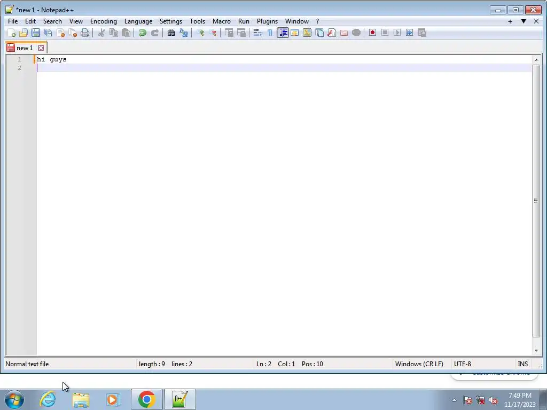Toggle the indent guide button
Image resolution: width=547 pixels, height=410 pixels.
pyautogui.click(x=283, y=33)
